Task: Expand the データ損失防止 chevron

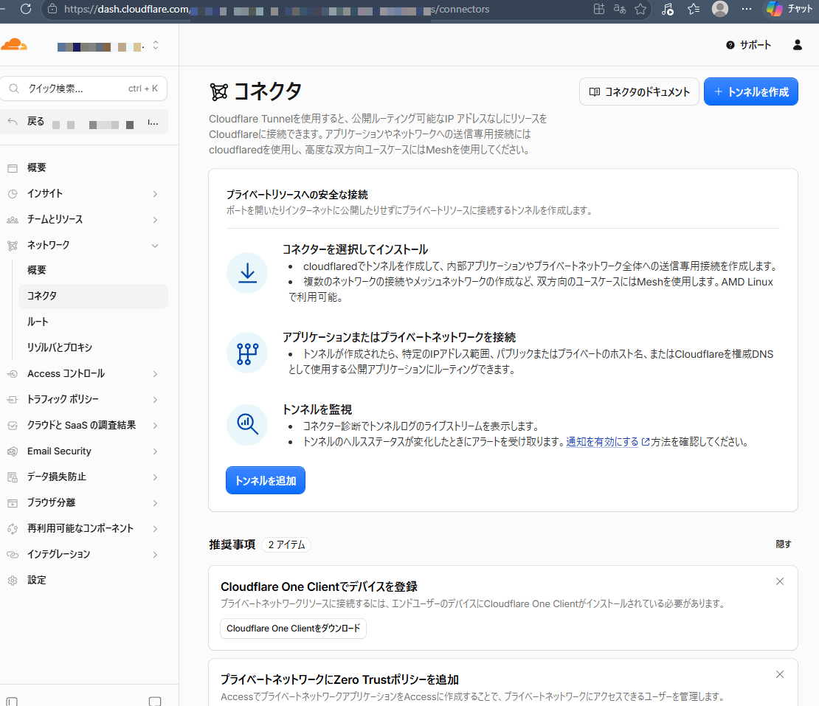Action: coord(155,477)
